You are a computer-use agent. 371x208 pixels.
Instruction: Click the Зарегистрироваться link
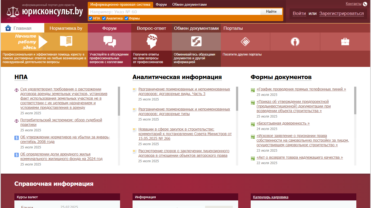(342, 14)
